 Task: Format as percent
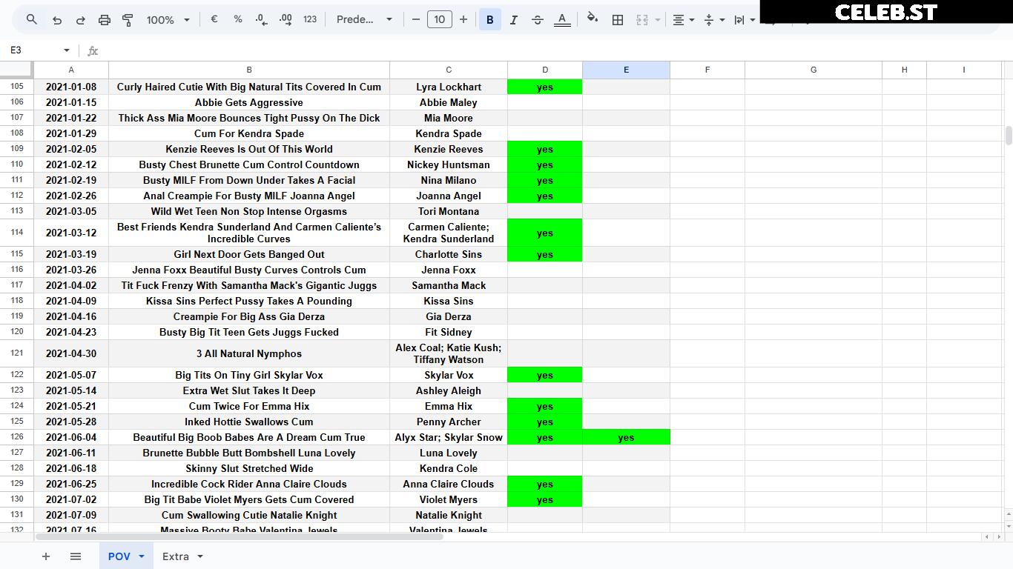coord(238,19)
